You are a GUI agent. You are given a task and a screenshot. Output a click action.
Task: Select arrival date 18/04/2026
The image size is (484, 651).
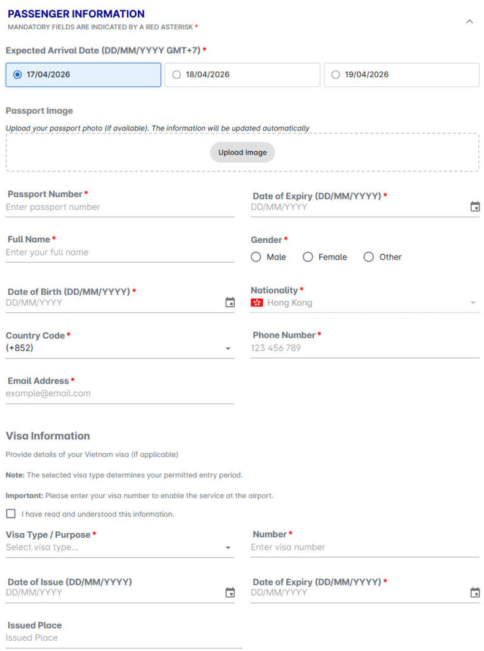242,75
